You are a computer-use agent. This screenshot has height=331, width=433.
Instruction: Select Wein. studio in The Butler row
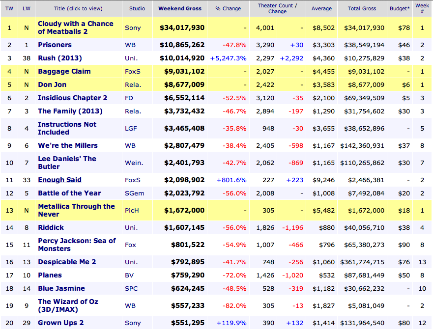134,163
